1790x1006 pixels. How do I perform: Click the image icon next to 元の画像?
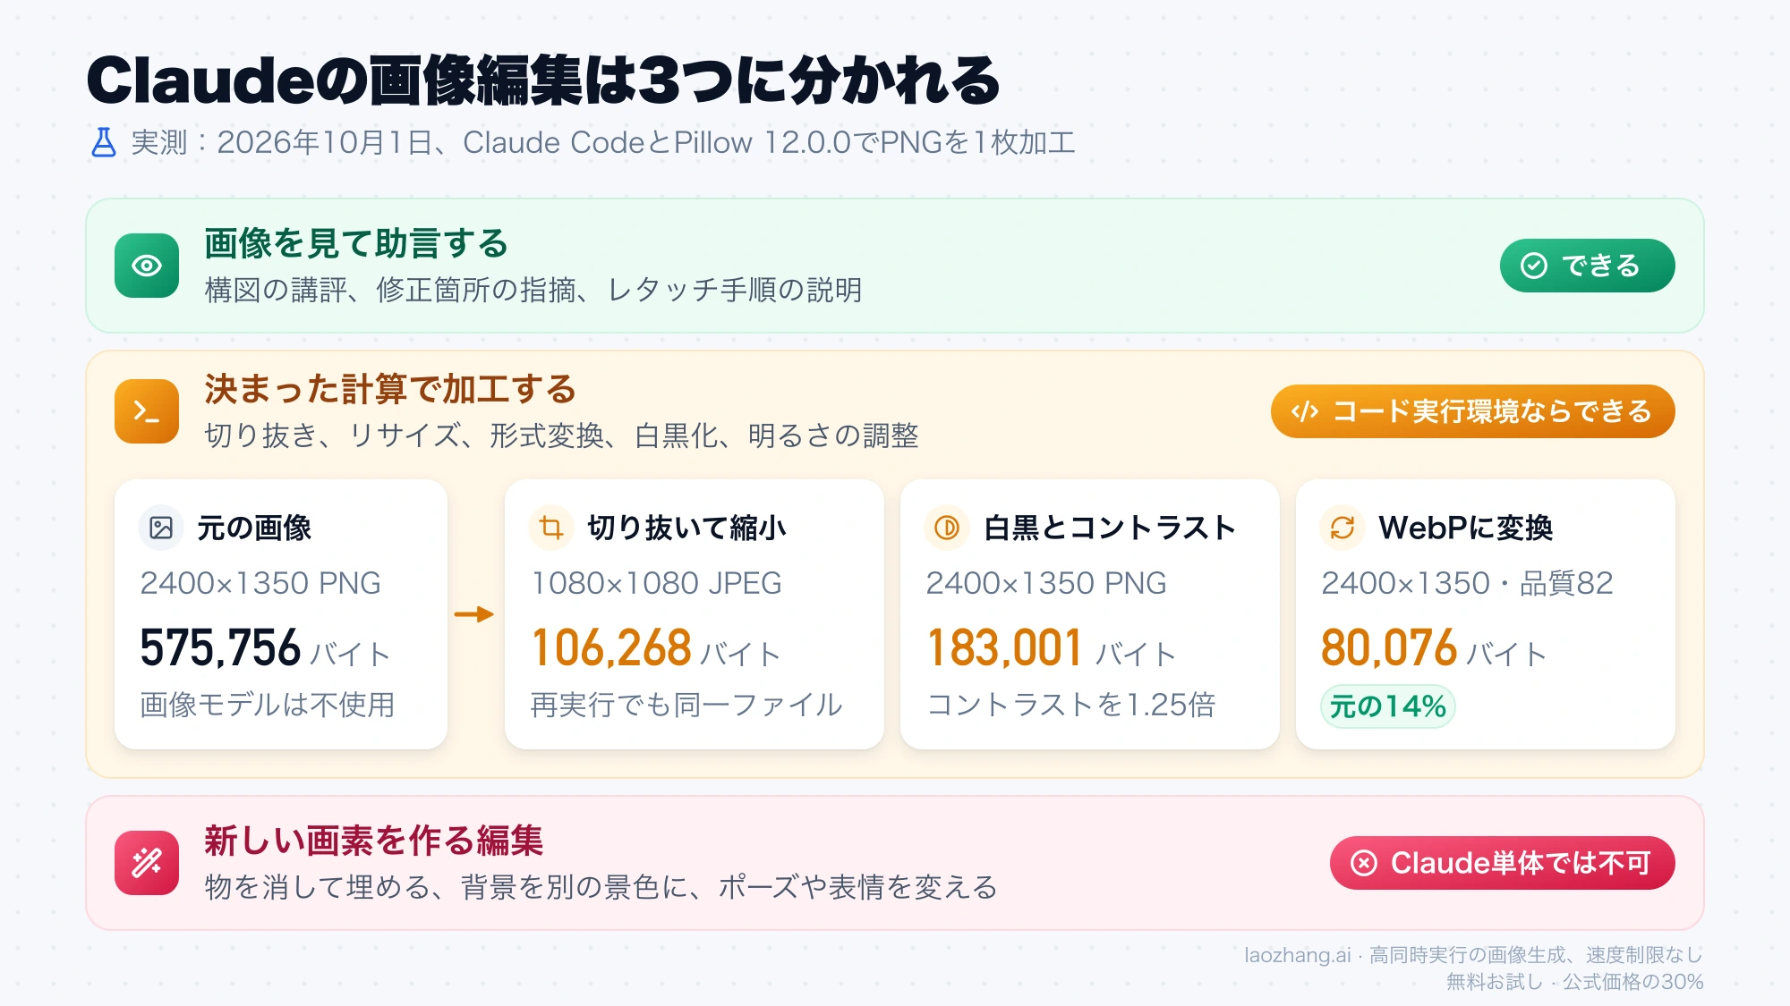161,528
